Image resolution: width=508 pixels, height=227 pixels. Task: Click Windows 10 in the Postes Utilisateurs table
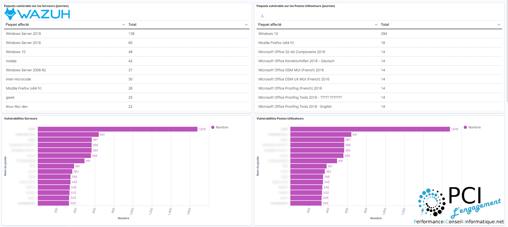click(268, 34)
